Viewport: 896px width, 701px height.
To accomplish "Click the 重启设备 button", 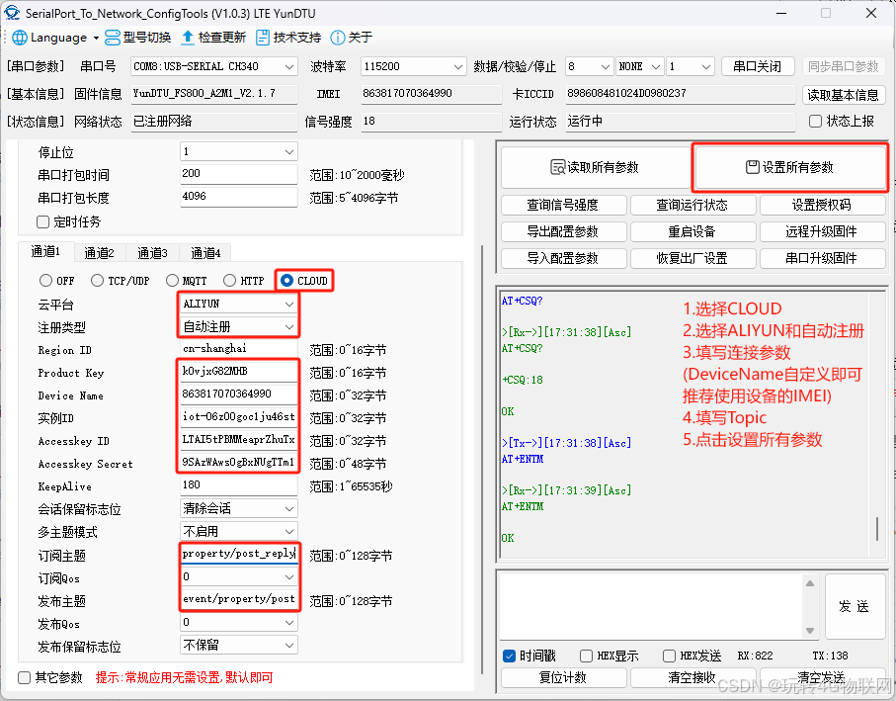I will click(x=692, y=231).
